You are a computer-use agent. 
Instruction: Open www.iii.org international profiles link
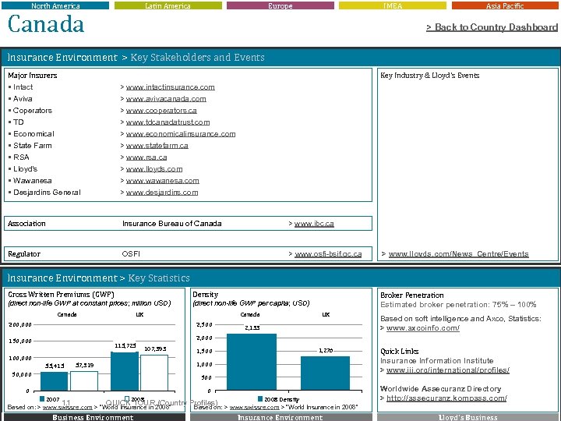point(448,370)
